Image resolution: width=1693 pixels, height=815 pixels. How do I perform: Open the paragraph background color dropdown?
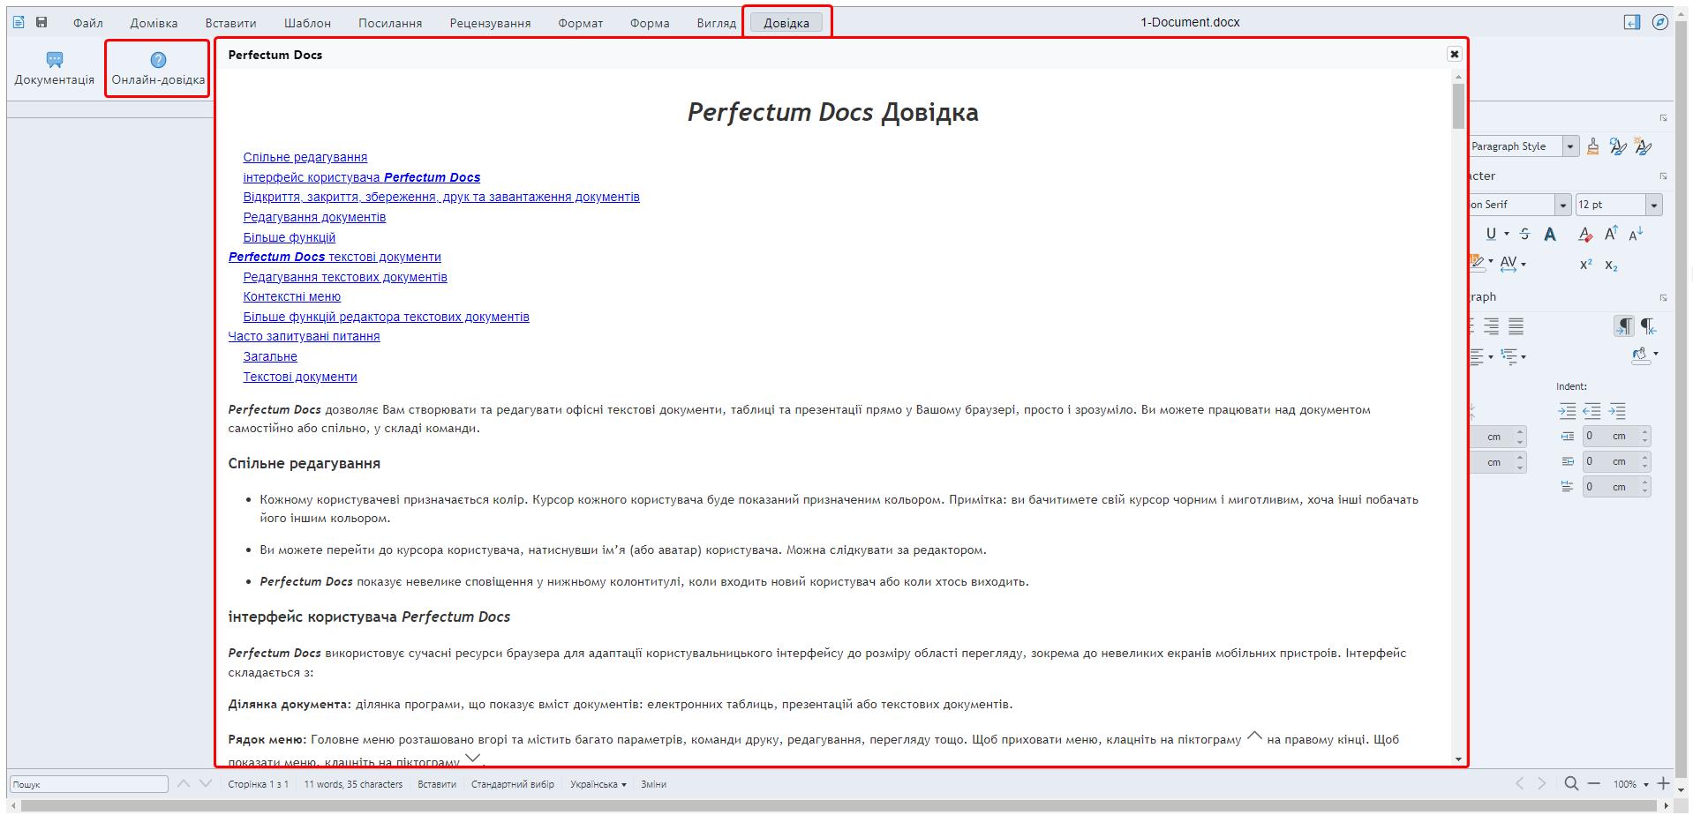[1655, 355]
